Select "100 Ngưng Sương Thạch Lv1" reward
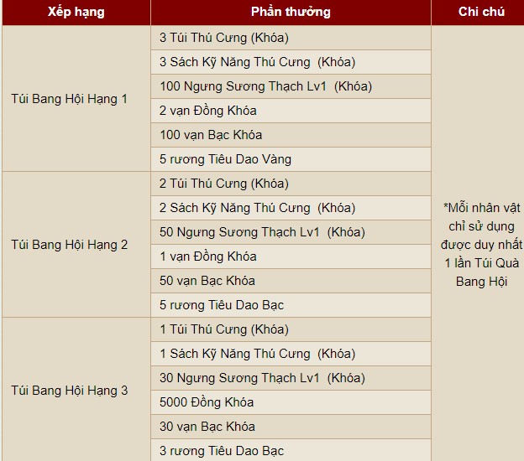This screenshot has height=461, width=524. tap(265, 86)
